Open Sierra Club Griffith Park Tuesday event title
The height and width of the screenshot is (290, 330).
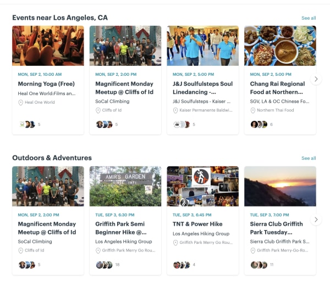tap(276, 228)
